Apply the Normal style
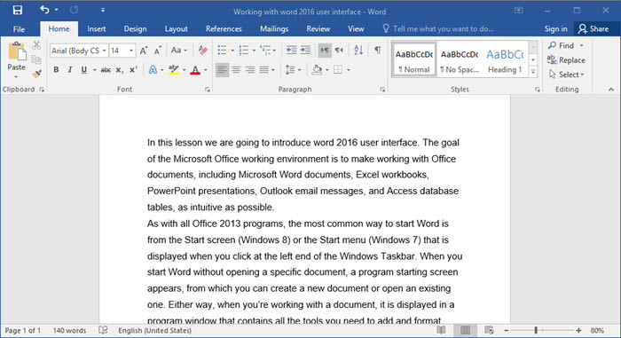Screen dimensions: 621x338 414,59
